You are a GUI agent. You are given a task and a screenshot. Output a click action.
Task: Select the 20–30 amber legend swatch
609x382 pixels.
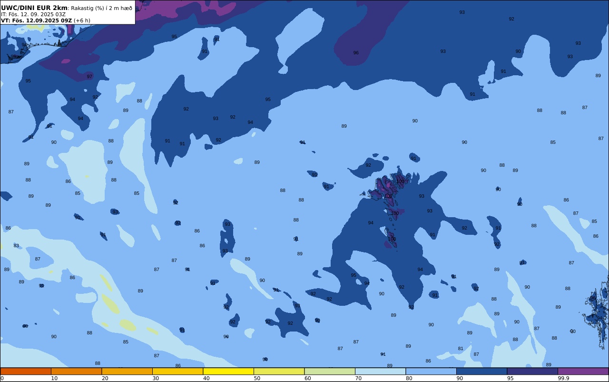[x=127, y=371]
